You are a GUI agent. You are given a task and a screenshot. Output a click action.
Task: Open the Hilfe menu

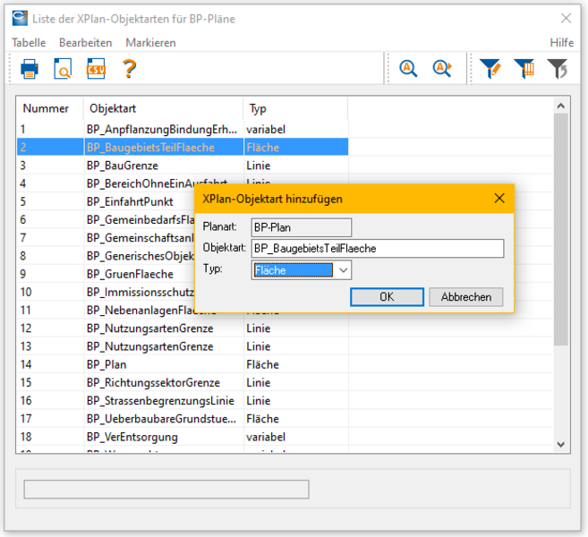pyautogui.click(x=561, y=43)
